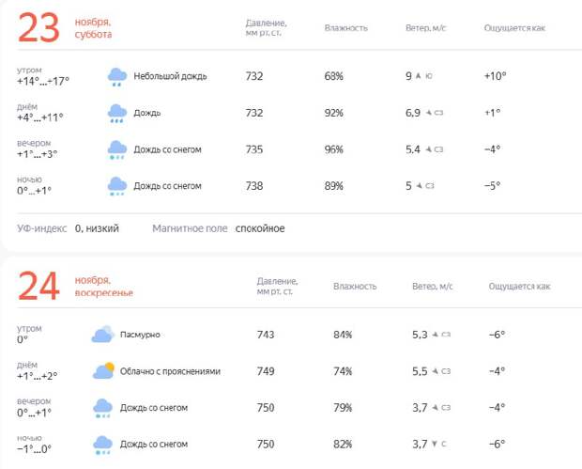Screen dimensions: 582x469
Task: Click the Ощущается как header on the November 23 card
Action: tap(514, 28)
